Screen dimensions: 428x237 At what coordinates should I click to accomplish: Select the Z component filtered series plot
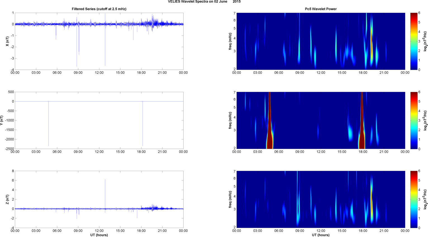pos(99,199)
